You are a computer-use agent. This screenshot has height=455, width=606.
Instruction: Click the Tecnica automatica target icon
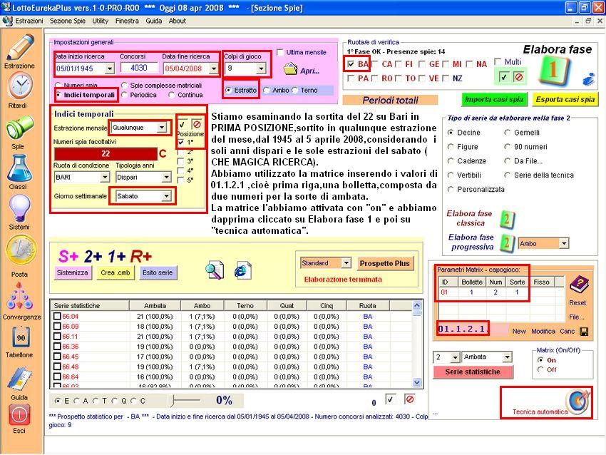pos(579,401)
